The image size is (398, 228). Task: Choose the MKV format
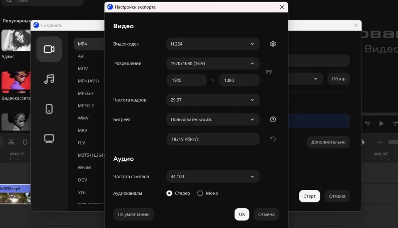[83, 131]
